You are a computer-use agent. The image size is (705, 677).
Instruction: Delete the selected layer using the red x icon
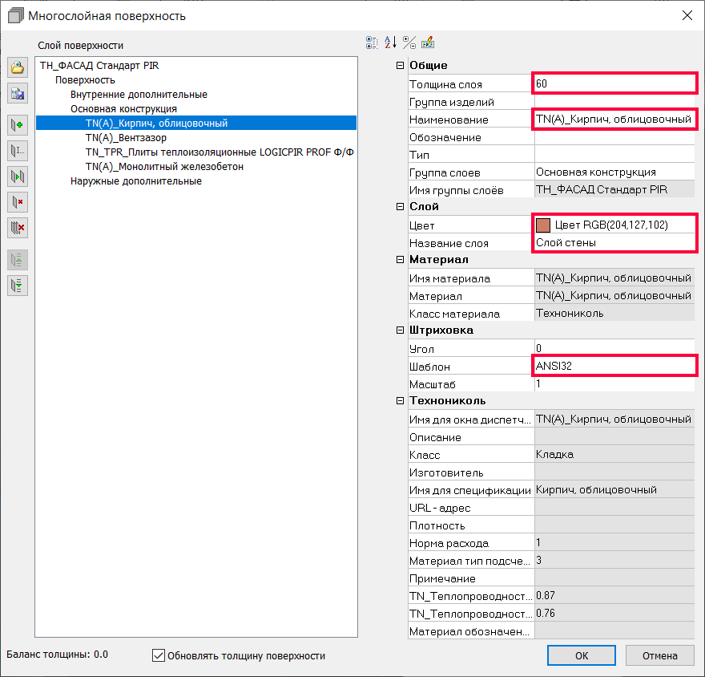pos(18,201)
